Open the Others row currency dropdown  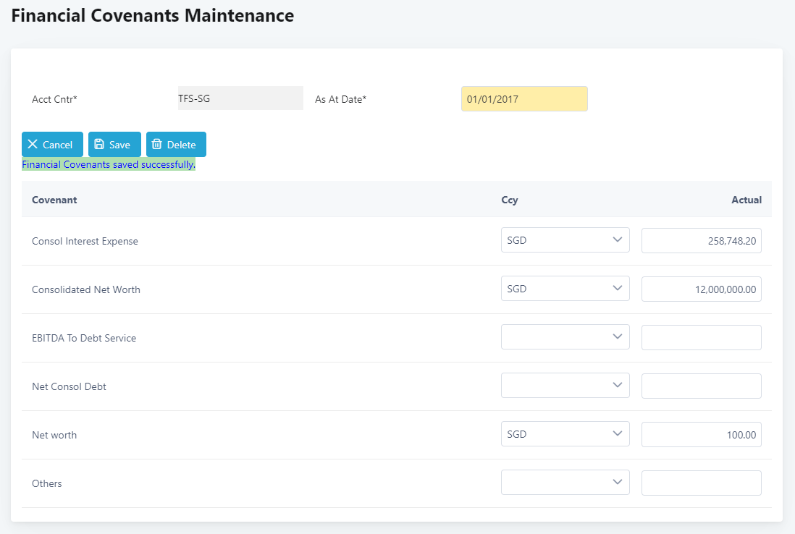pos(565,483)
